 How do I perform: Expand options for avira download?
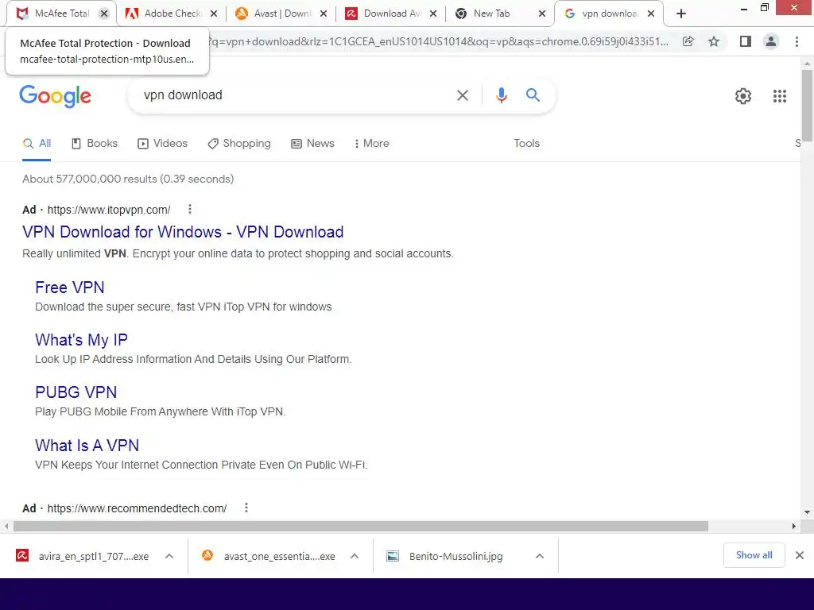coord(169,556)
